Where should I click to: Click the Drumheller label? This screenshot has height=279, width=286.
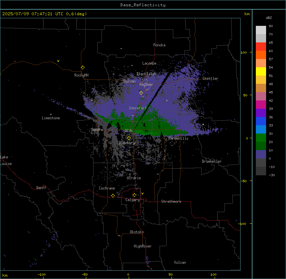pos(212,161)
